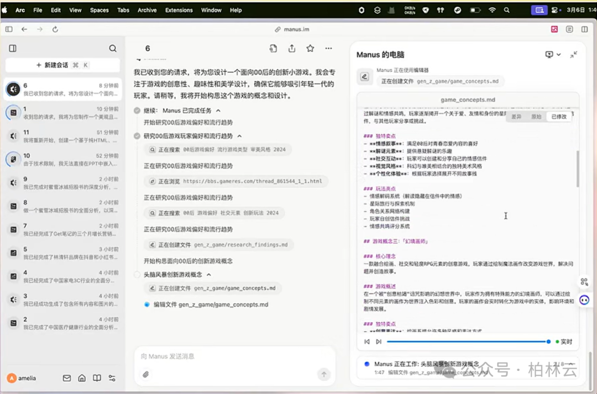Open conversation 7 about Get笔记
The width and height of the screenshot is (597, 394).
pos(62,229)
